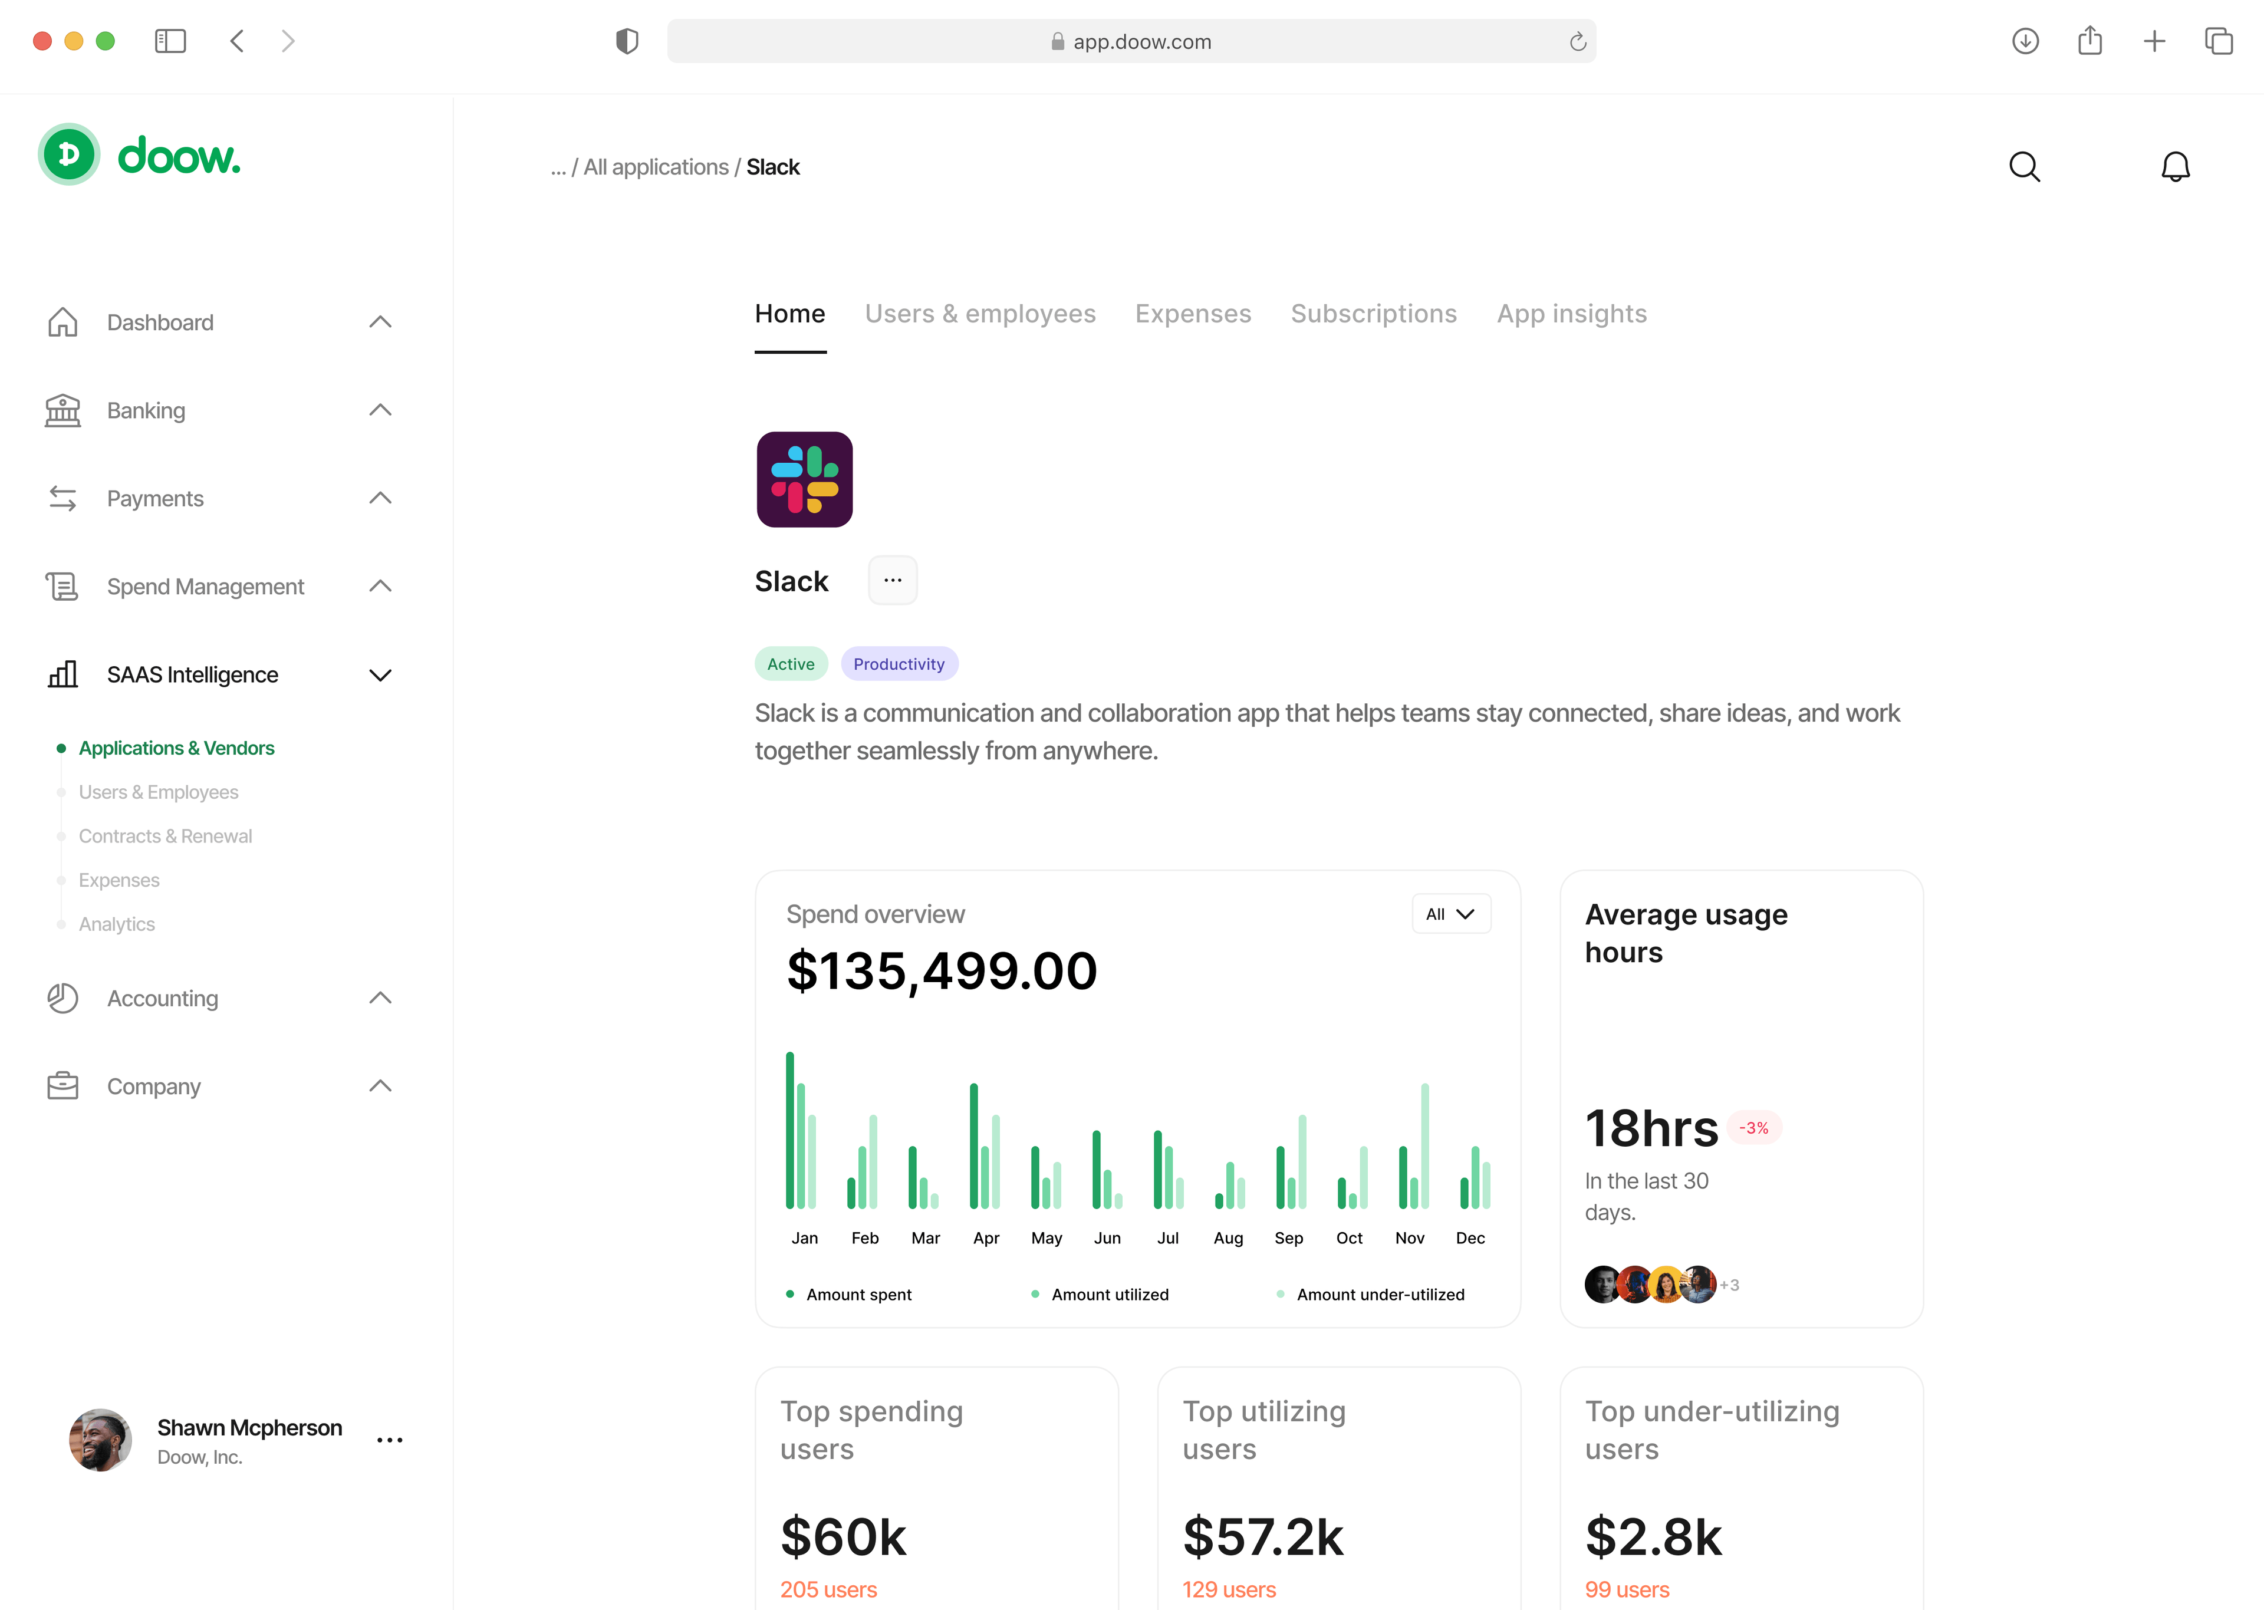The width and height of the screenshot is (2264, 1610).
Task: Go back with Safari back arrow
Action: coord(237,41)
